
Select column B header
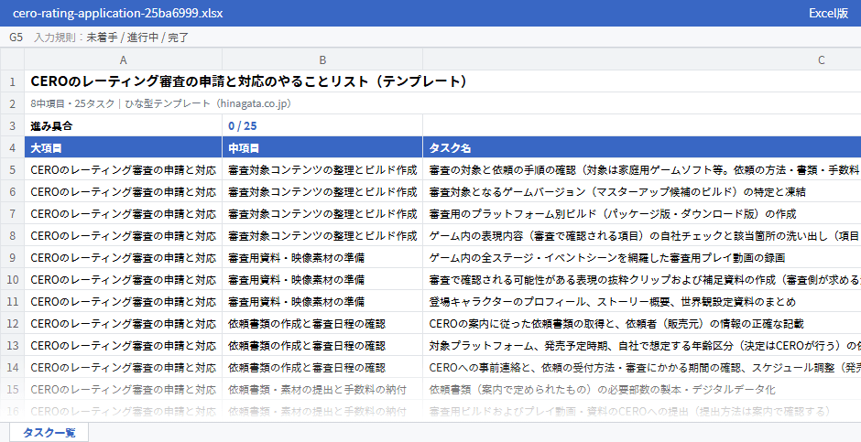(322, 59)
